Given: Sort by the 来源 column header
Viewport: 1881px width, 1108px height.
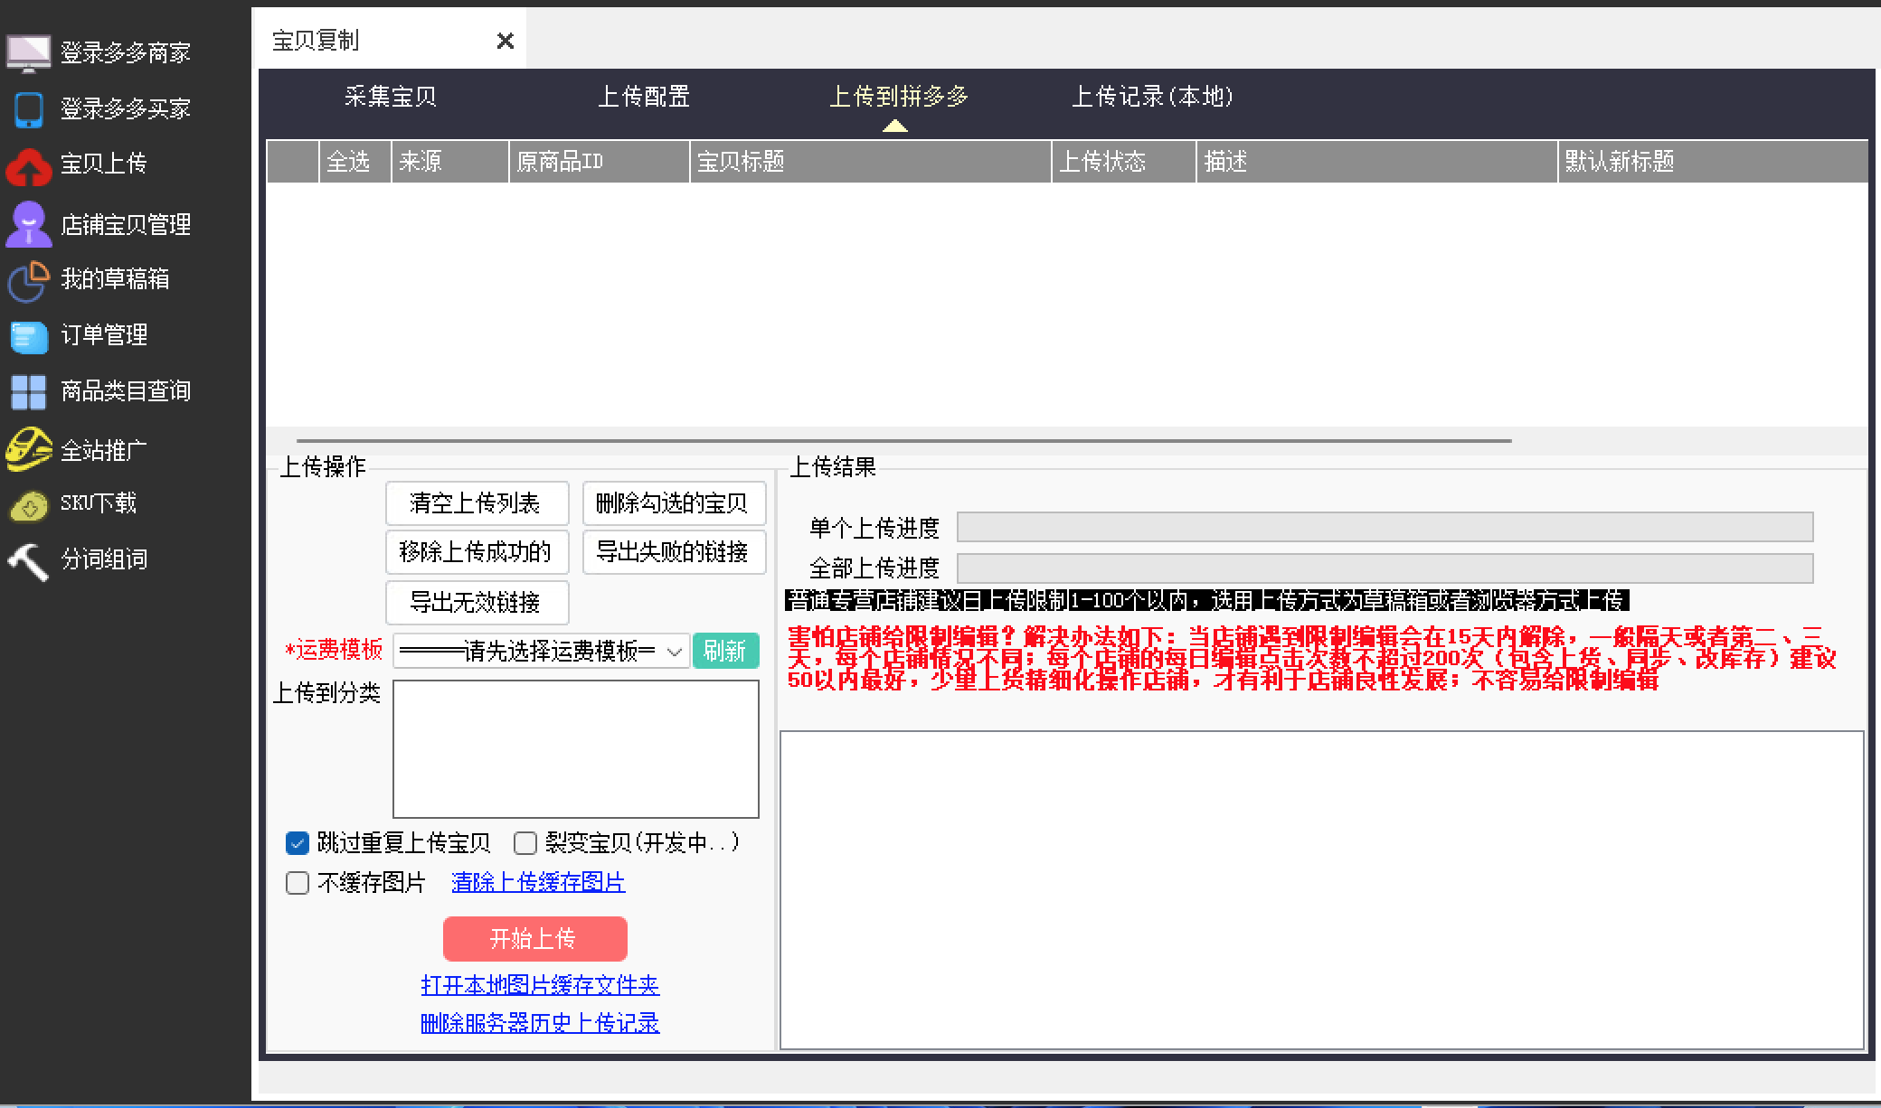Looking at the screenshot, I should (x=449, y=162).
